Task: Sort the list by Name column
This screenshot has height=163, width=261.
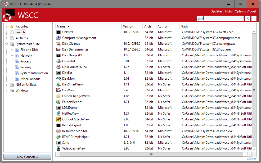Action: 88,26
